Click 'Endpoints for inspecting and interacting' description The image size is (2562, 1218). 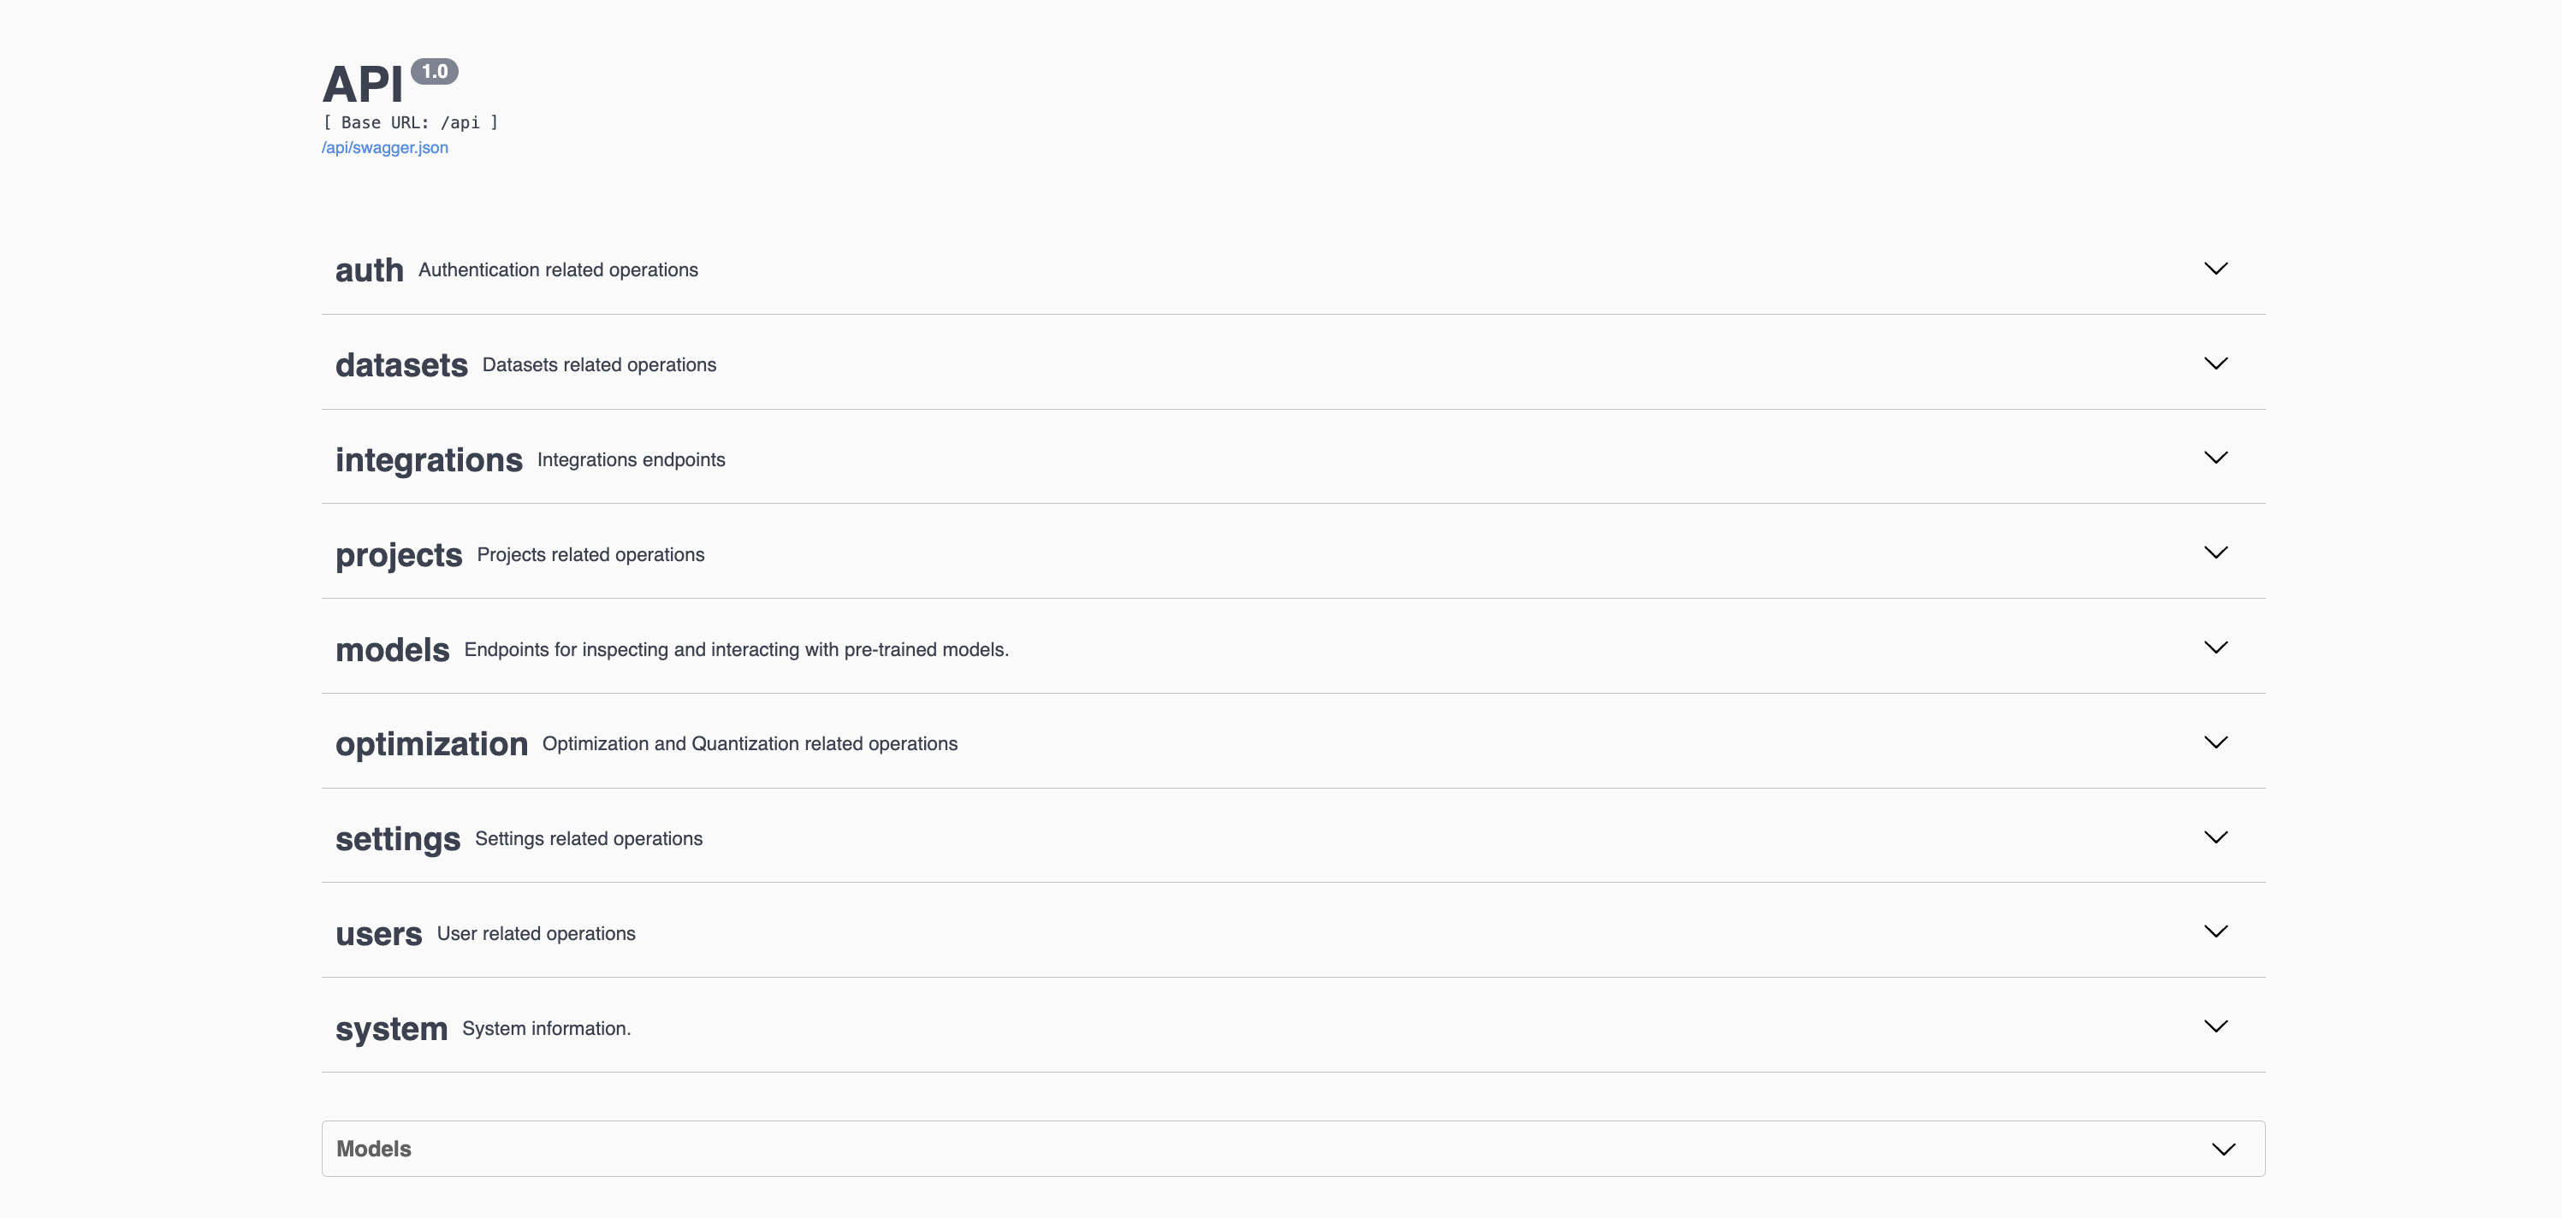pos(736,649)
